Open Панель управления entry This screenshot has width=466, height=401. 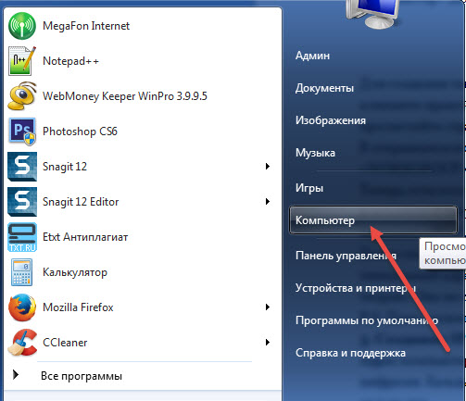(346, 256)
